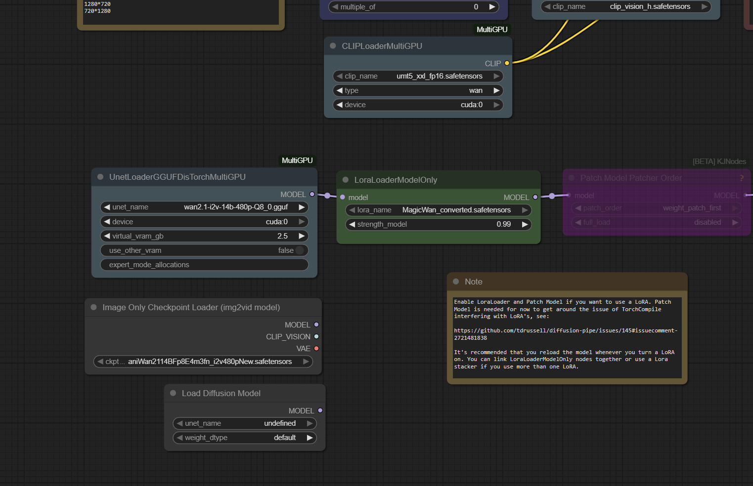Screen dimensions: 753x486
Task: Click expert_mode_allocations text field
Action: pyautogui.click(x=204, y=265)
